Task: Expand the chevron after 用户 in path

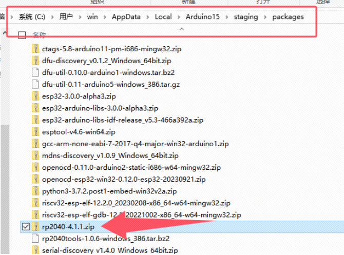Action: pos(80,17)
